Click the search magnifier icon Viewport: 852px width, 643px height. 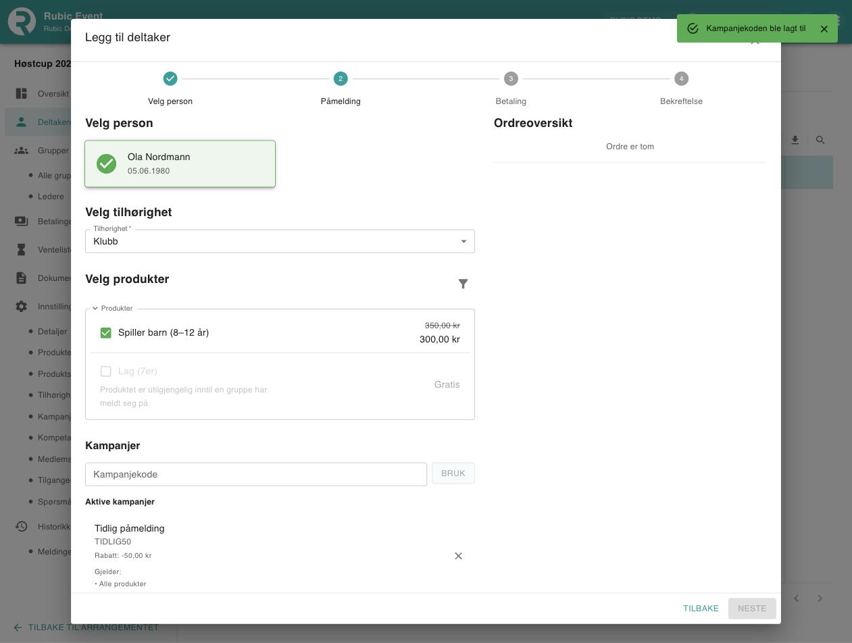pos(820,140)
